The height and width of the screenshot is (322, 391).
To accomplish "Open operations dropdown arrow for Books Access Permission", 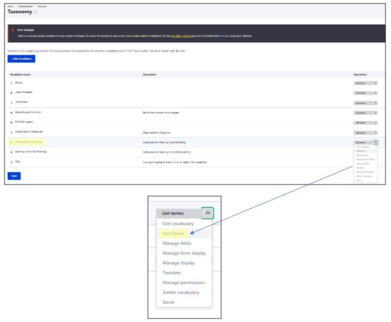I will [x=375, y=113].
